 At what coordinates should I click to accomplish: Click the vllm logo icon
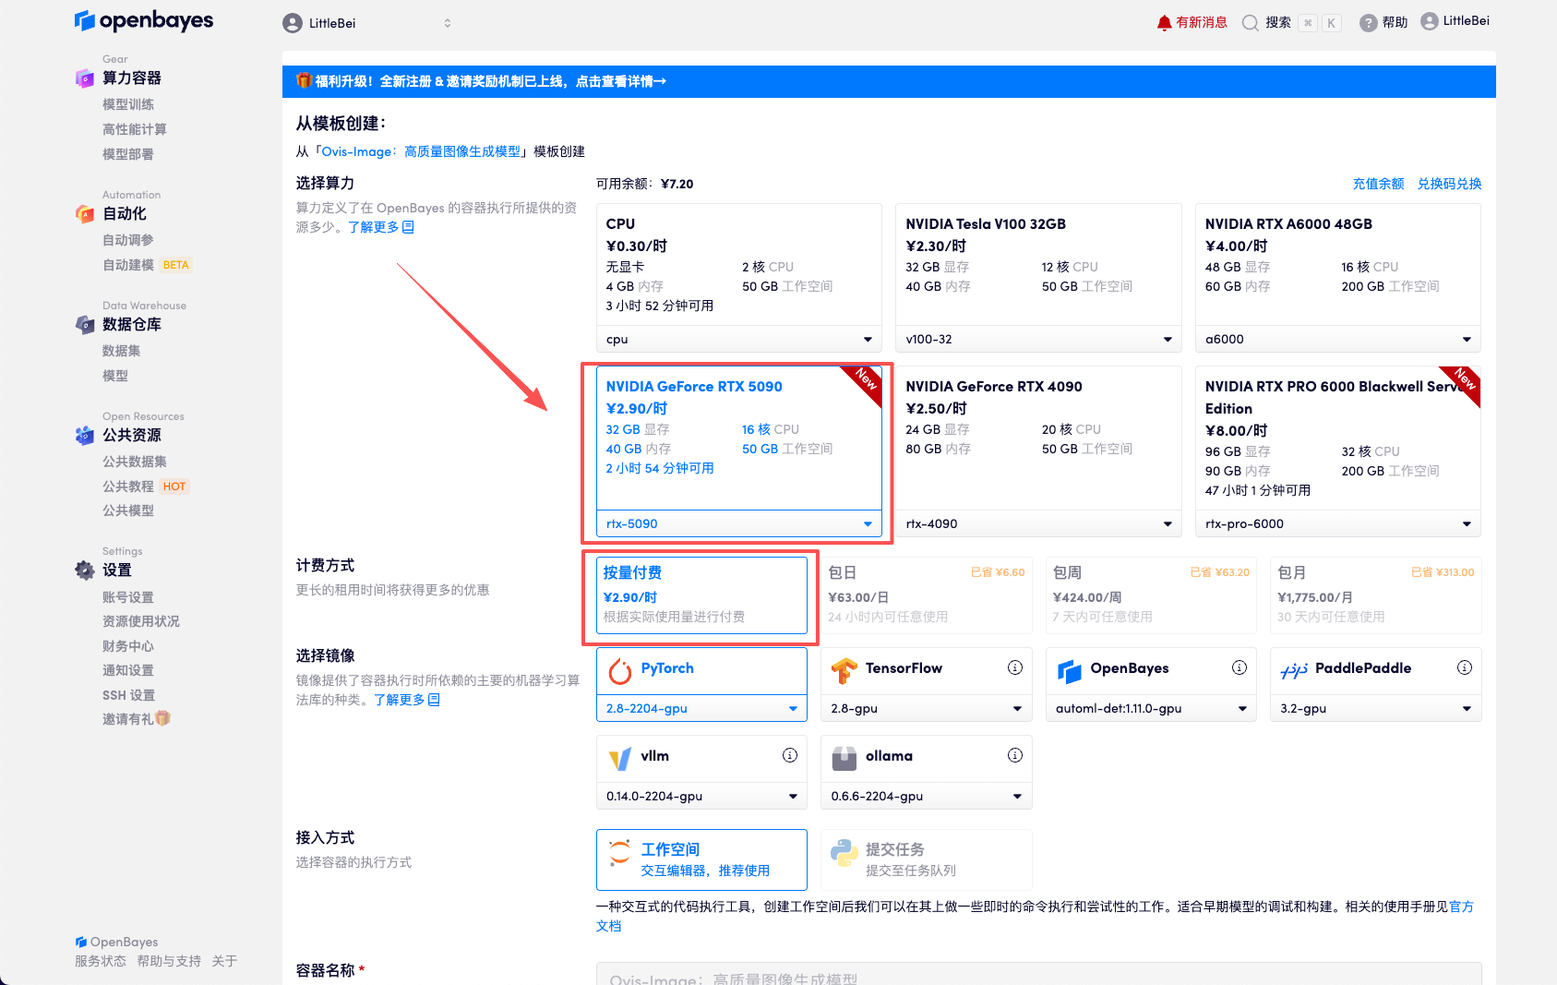click(620, 759)
